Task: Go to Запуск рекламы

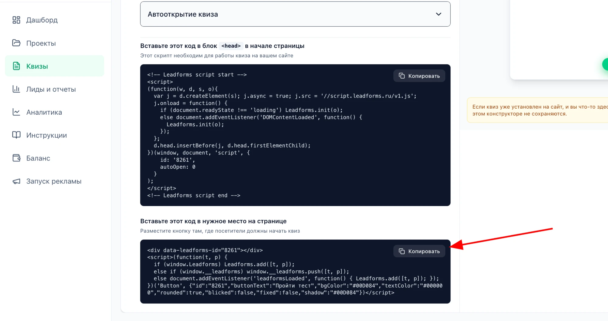Action: tap(55, 181)
